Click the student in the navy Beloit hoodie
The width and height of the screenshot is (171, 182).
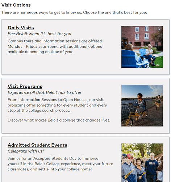151,167
